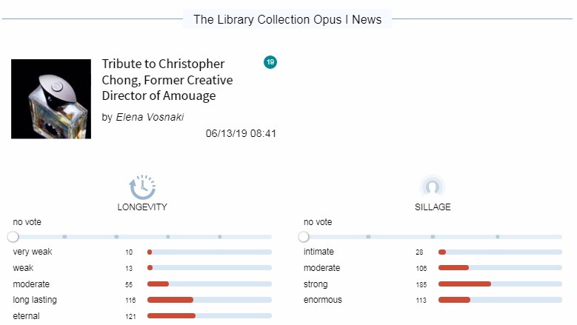Select the intimate sillage bar
577x325 pixels.
click(500, 252)
